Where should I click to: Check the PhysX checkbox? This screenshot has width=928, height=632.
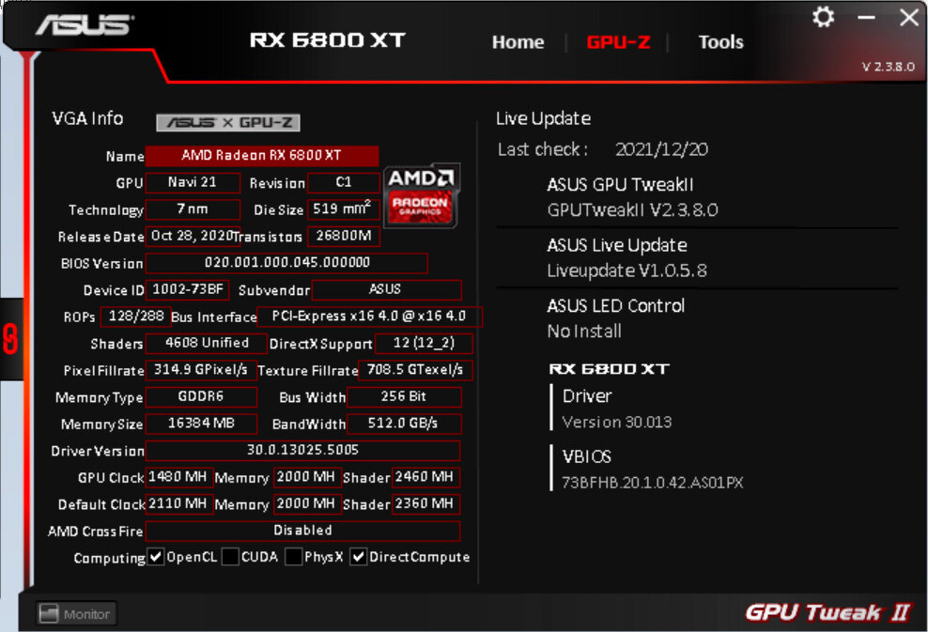point(294,558)
